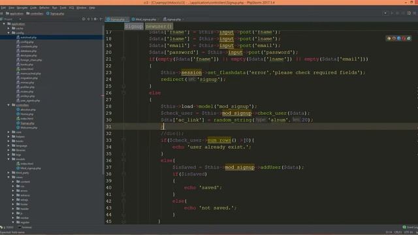
Task: Hide the Project tool window
Action: pyautogui.click(x=101, y=19)
